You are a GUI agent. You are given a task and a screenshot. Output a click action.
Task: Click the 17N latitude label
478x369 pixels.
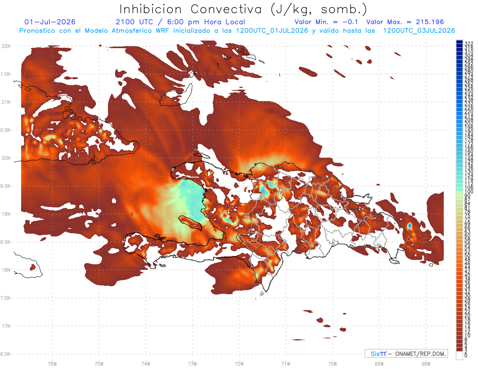click(6, 326)
